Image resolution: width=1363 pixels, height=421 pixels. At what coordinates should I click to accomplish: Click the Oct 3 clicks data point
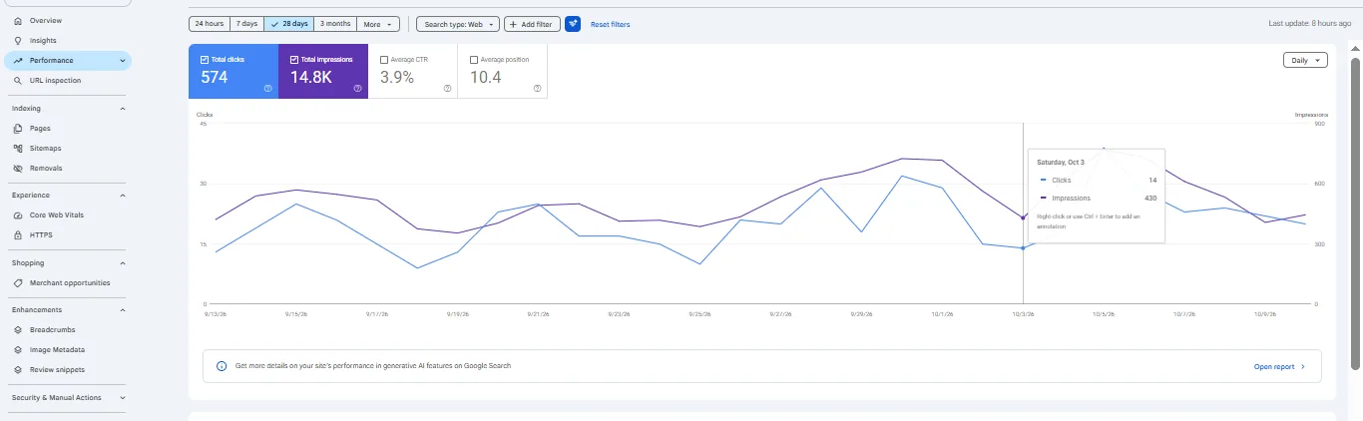pyautogui.click(x=1023, y=248)
